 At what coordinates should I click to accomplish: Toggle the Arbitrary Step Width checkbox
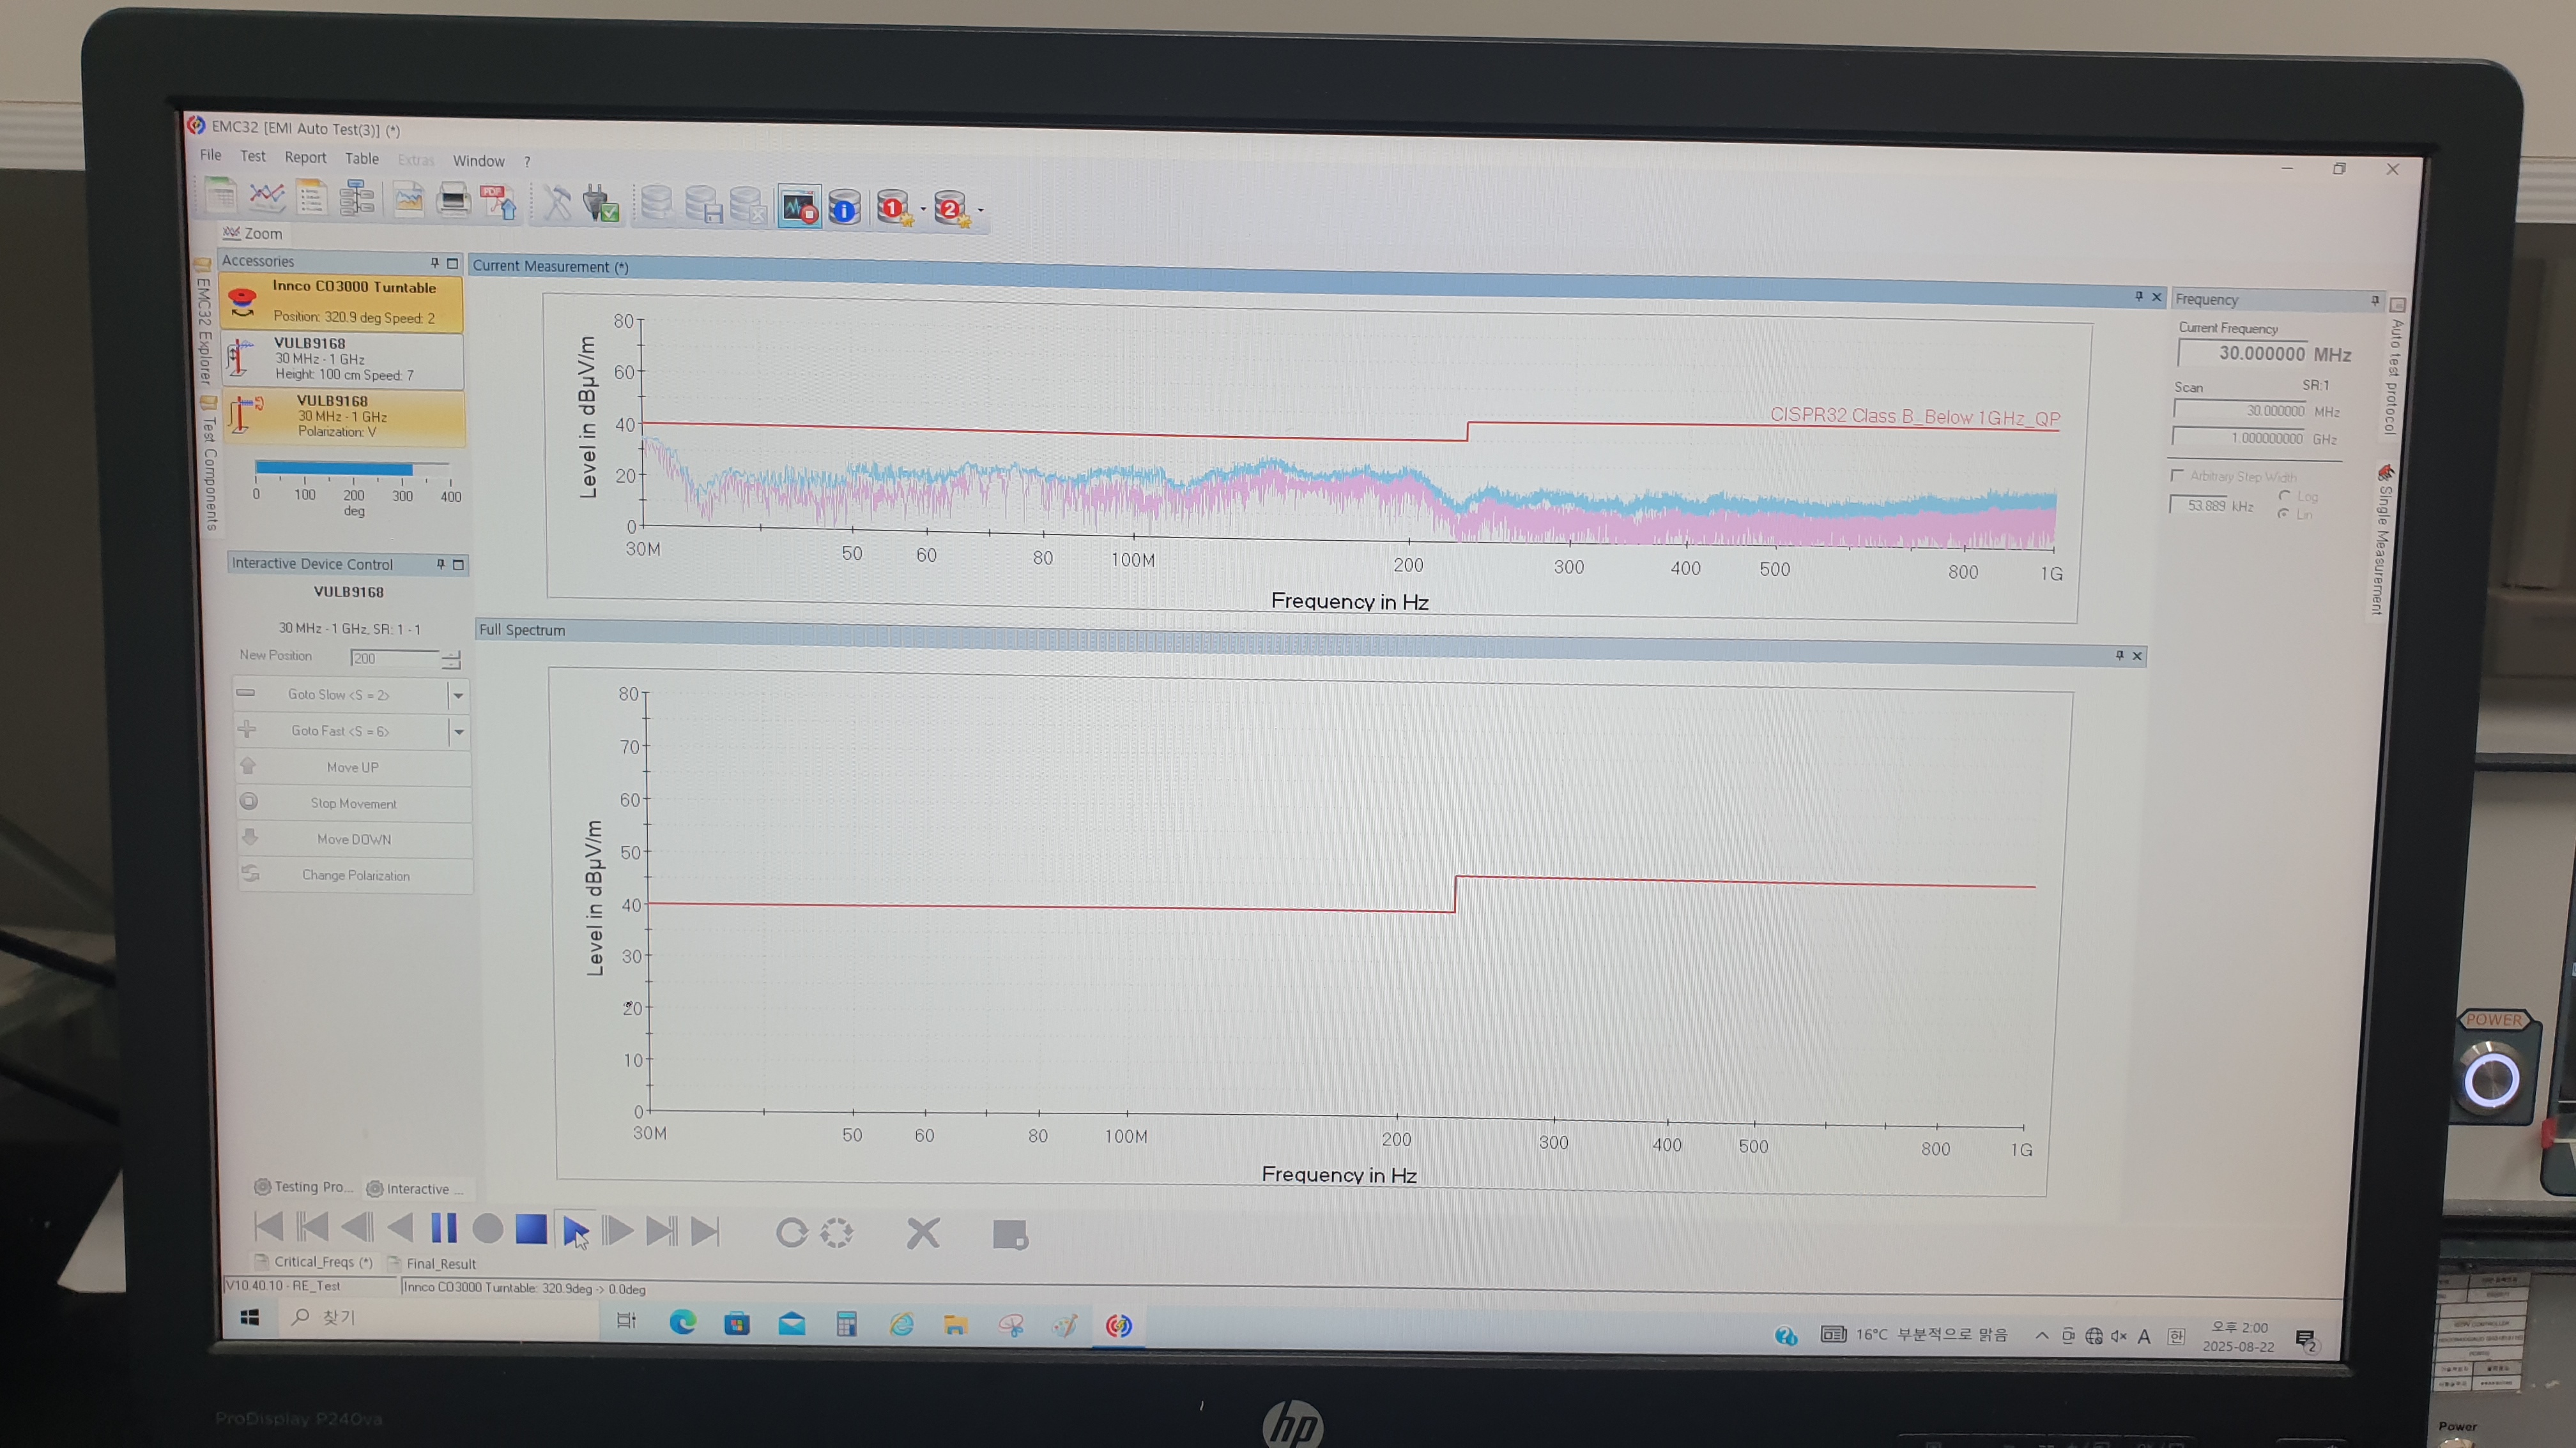click(x=2177, y=476)
